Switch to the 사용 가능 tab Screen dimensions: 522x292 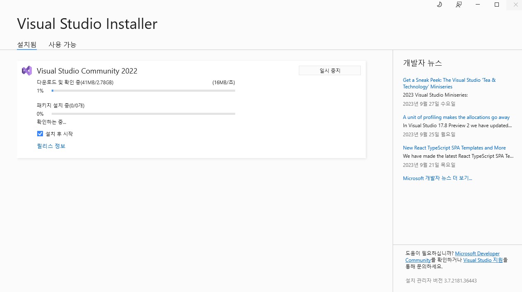click(62, 45)
